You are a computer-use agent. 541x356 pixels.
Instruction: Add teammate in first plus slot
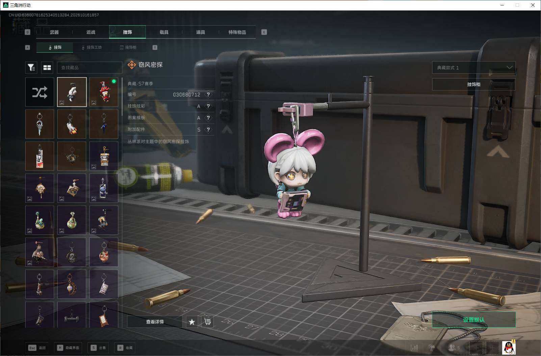tap(476, 348)
